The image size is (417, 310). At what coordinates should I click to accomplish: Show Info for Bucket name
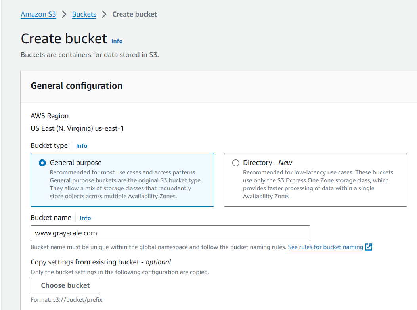click(85, 218)
